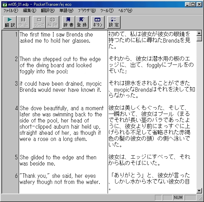Open the 単語(W) menu
The width and height of the screenshot is (204, 202).
click(x=66, y=11)
